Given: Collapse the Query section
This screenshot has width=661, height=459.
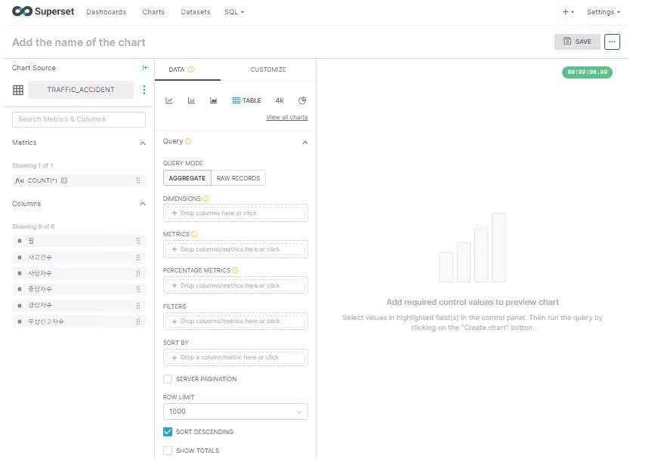Looking at the screenshot, I should [x=305, y=142].
